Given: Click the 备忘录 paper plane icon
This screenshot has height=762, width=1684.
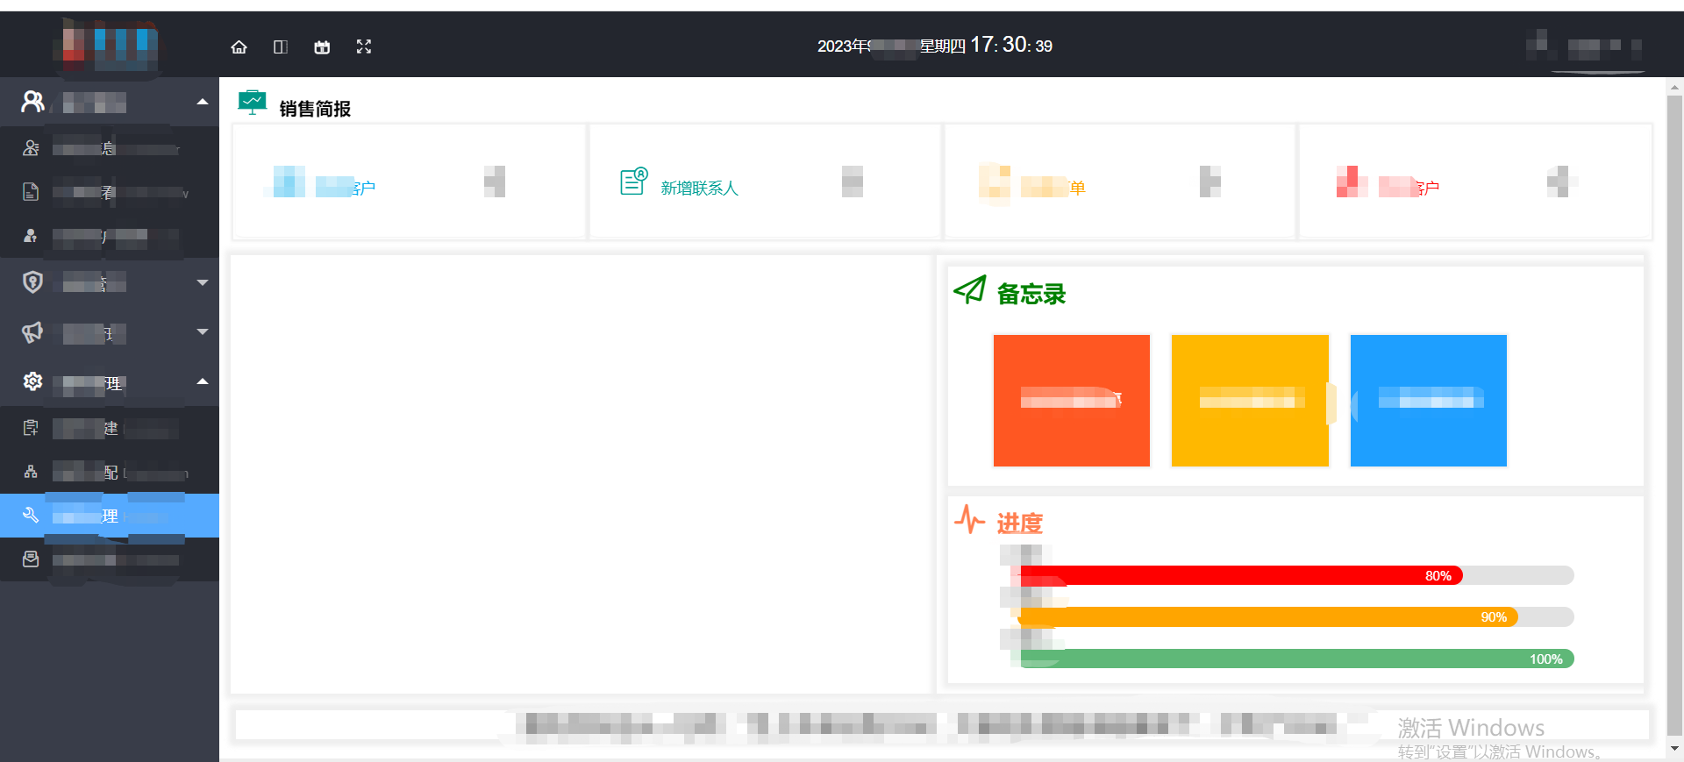Looking at the screenshot, I should [970, 290].
